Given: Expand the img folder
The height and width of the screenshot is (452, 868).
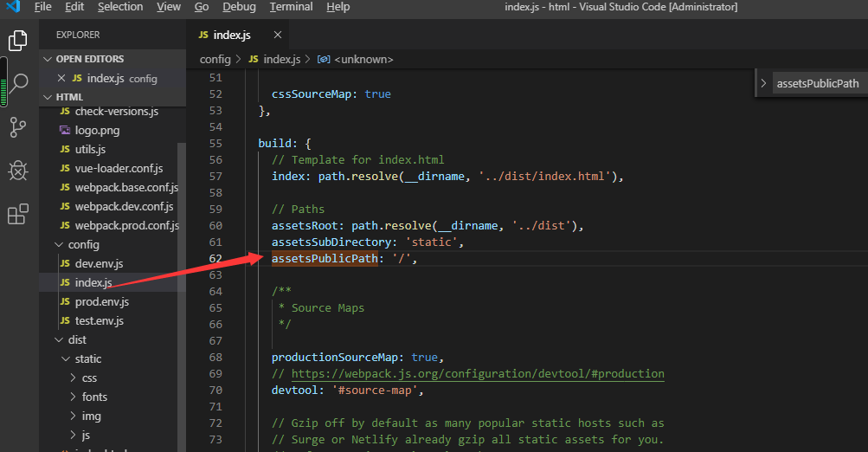Looking at the screenshot, I should click(x=73, y=416).
